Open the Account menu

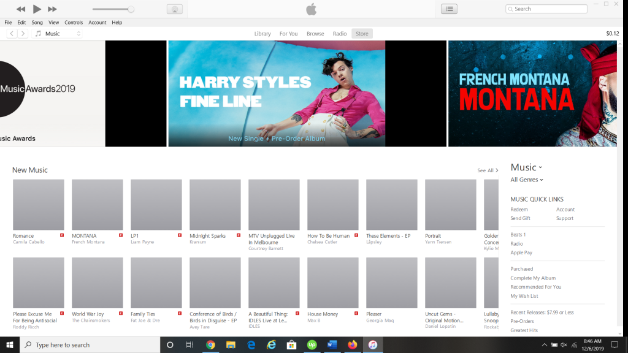[98, 23]
